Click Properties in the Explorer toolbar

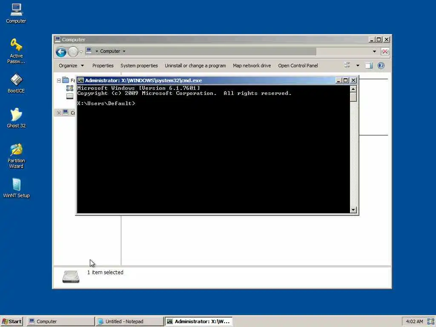click(103, 66)
